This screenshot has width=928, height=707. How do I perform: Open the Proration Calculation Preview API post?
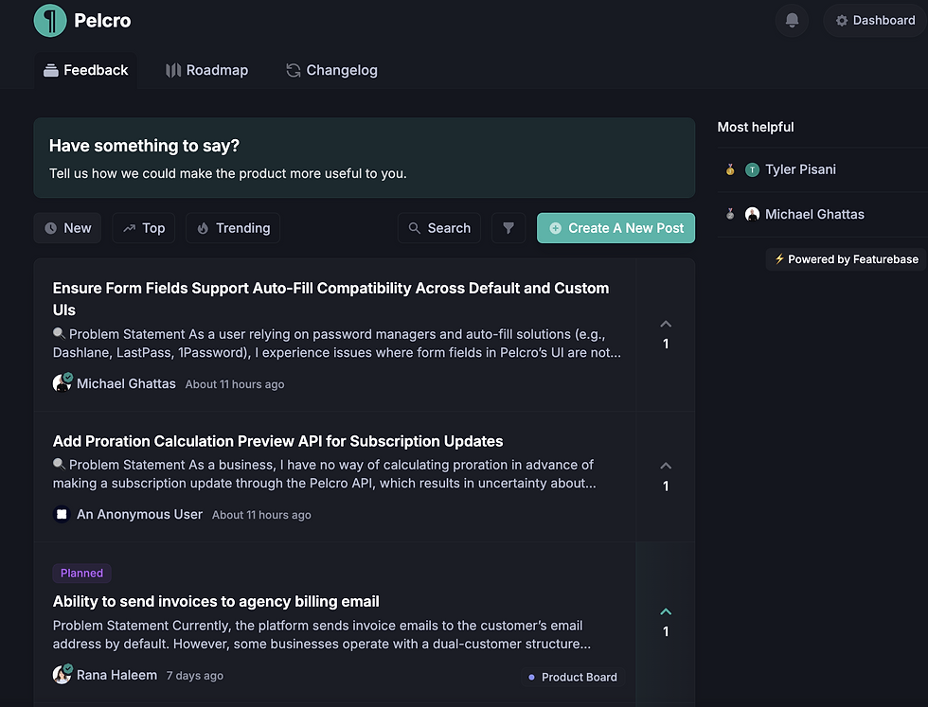(x=277, y=441)
